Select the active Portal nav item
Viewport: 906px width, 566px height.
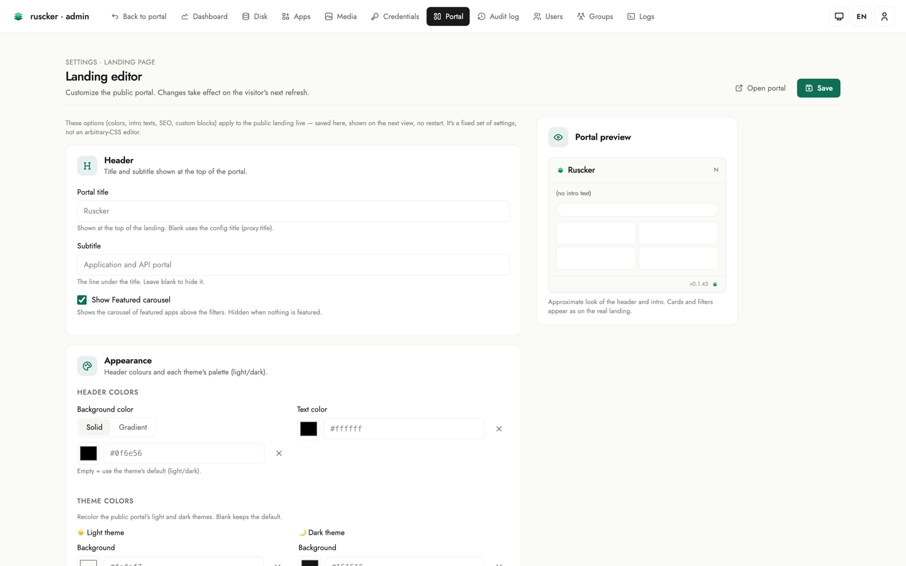pos(448,16)
